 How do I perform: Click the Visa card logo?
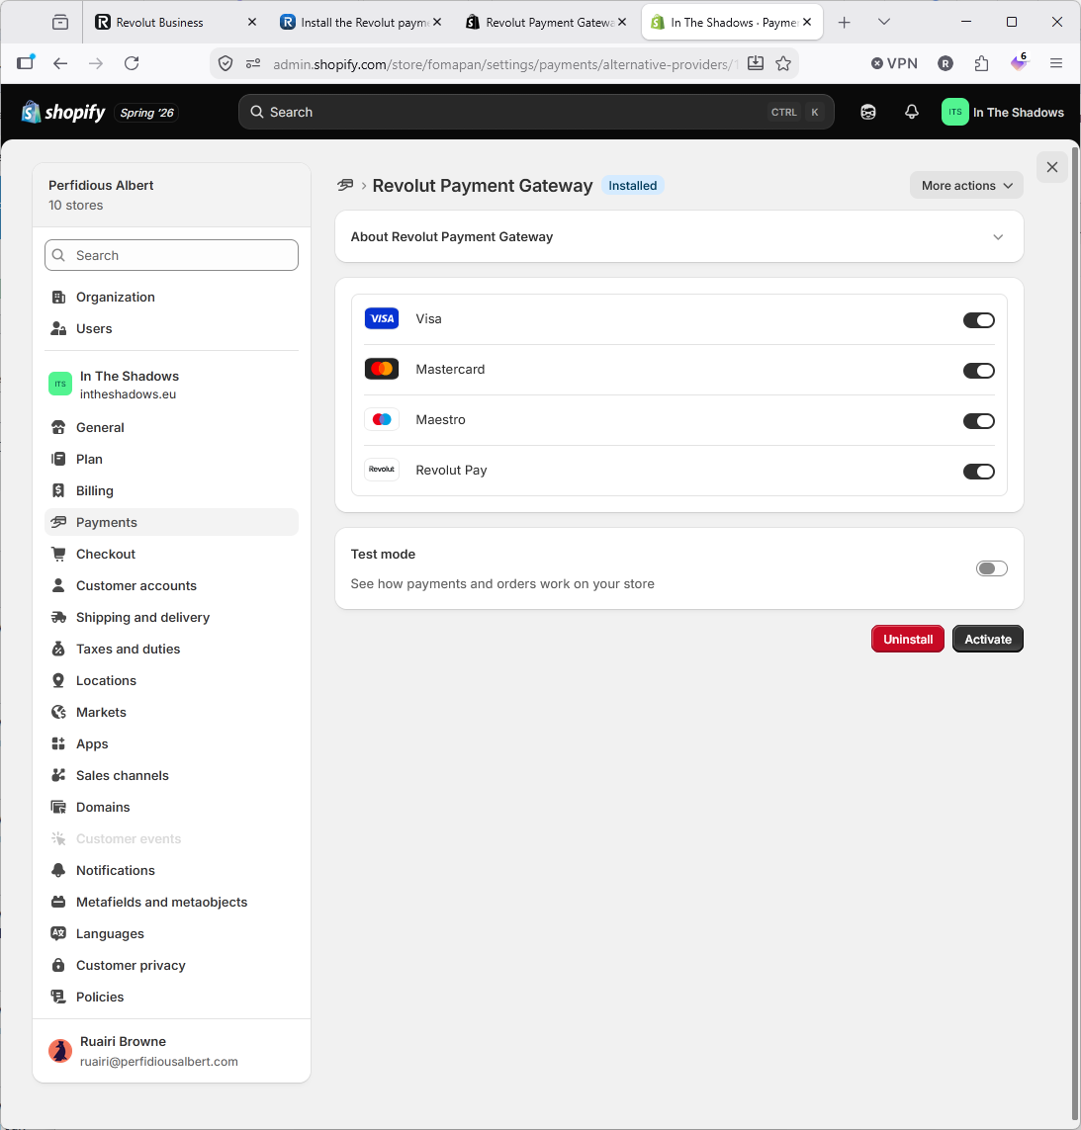382,318
